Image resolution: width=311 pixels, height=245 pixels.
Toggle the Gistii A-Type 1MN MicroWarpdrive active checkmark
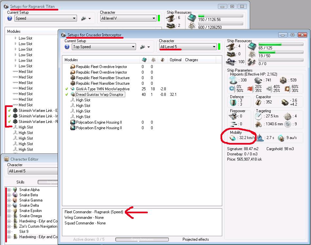67,89
